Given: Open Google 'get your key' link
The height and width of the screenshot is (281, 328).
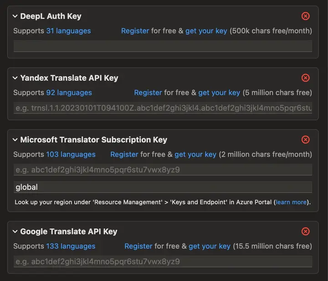Looking at the screenshot, I should coord(210,246).
